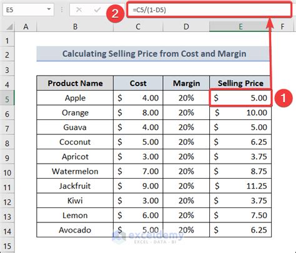Click Lemon's cost cell showing 6.00
Viewport: 296px width, 253px height.
point(138,216)
